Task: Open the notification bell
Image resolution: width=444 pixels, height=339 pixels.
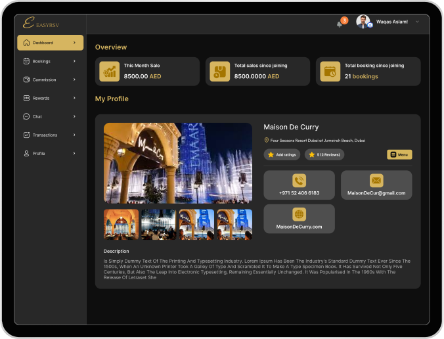Action: [x=340, y=24]
